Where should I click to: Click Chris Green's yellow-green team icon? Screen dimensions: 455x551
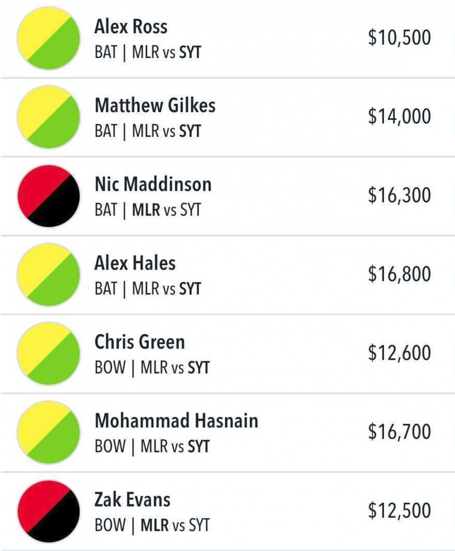coord(49,354)
